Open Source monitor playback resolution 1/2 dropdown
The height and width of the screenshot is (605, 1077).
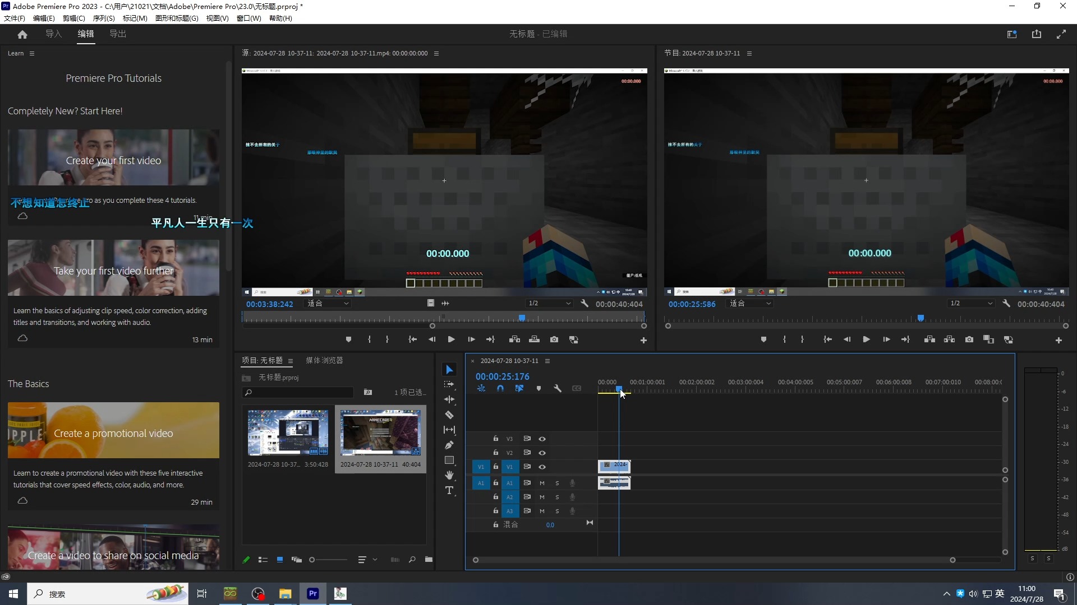pos(549,304)
